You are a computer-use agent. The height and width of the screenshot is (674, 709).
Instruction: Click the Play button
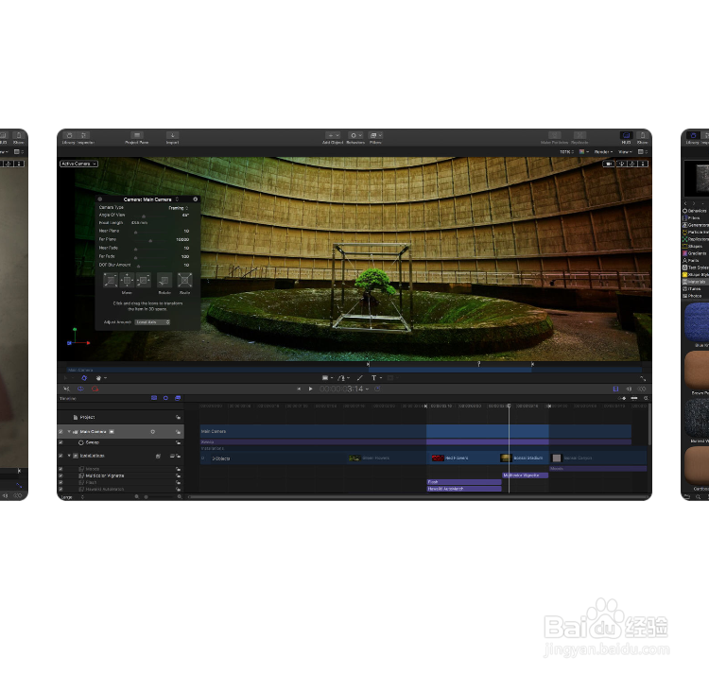coord(311,389)
